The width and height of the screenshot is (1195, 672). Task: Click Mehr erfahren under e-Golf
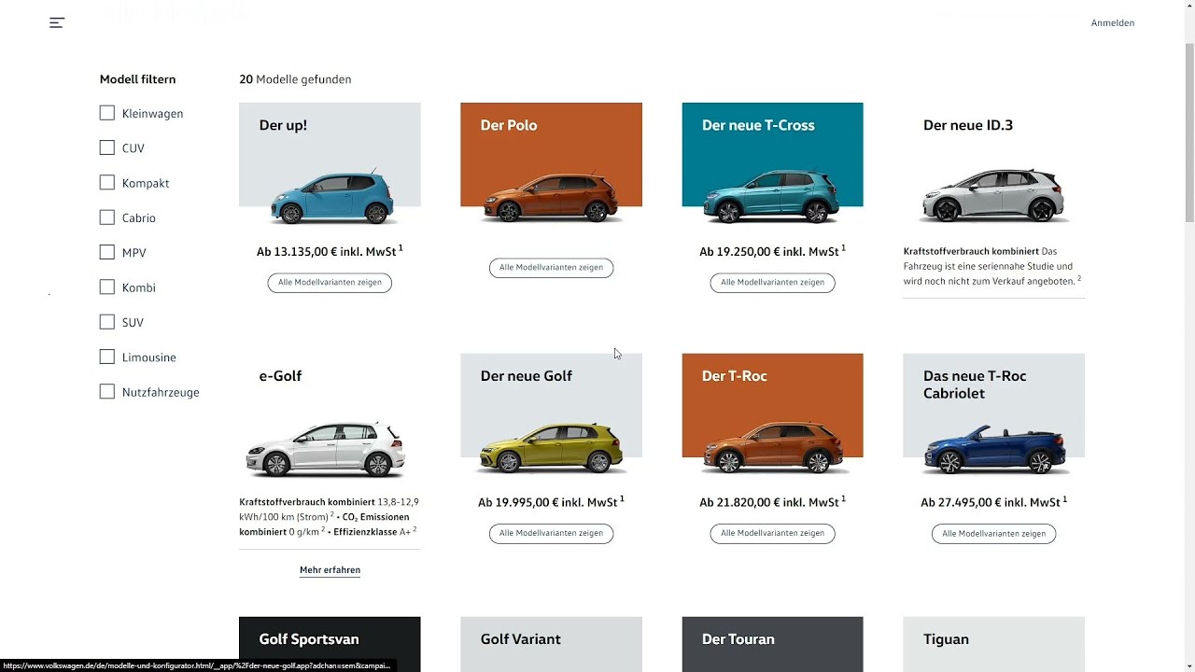[x=330, y=570]
